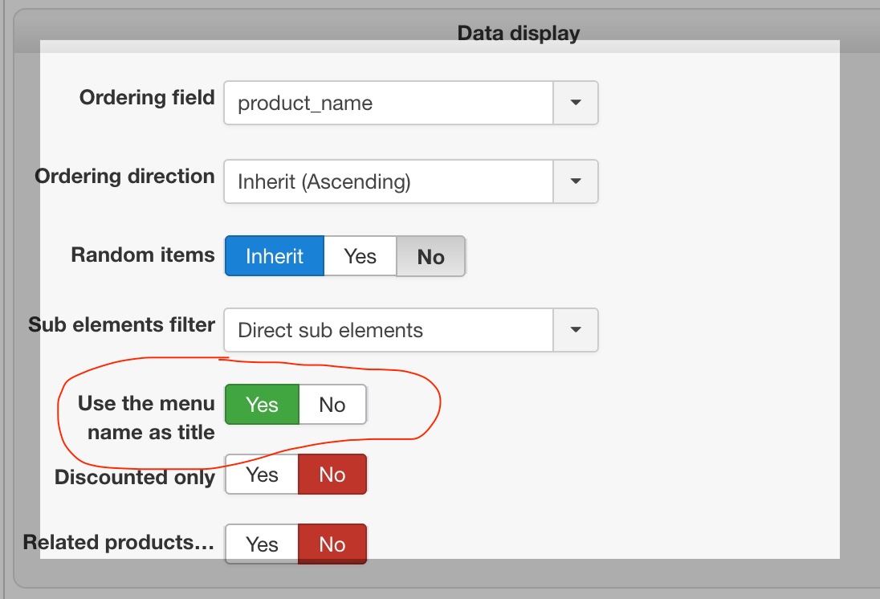Click the Data display panel header
Viewport: 880px width, 599px height.
518,34
